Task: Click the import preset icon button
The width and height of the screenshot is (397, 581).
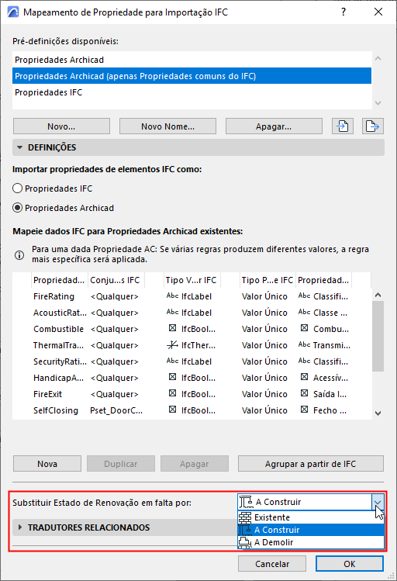Action: point(343,126)
